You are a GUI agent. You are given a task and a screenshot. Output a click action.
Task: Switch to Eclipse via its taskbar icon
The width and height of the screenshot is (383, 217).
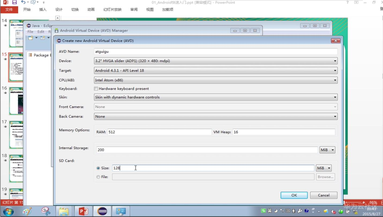[x=102, y=211]
